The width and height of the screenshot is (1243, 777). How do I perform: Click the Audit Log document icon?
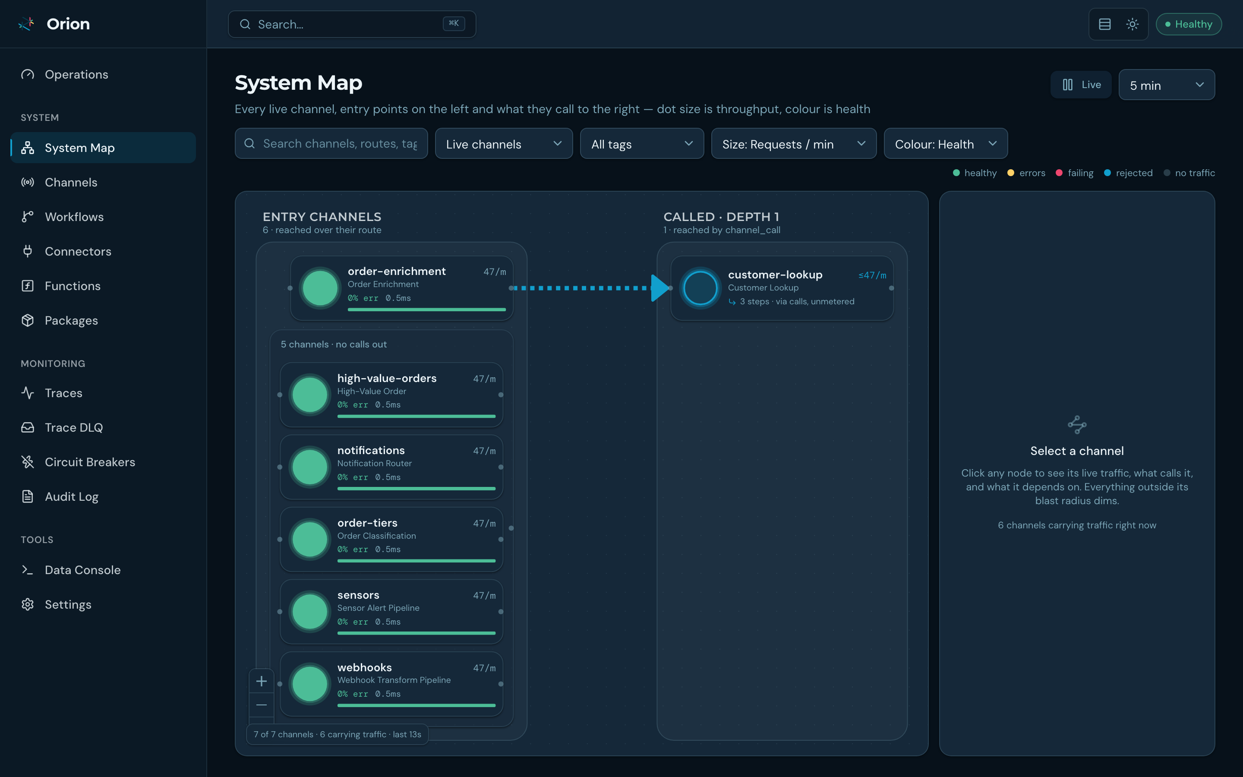click(x=28, y=496)
